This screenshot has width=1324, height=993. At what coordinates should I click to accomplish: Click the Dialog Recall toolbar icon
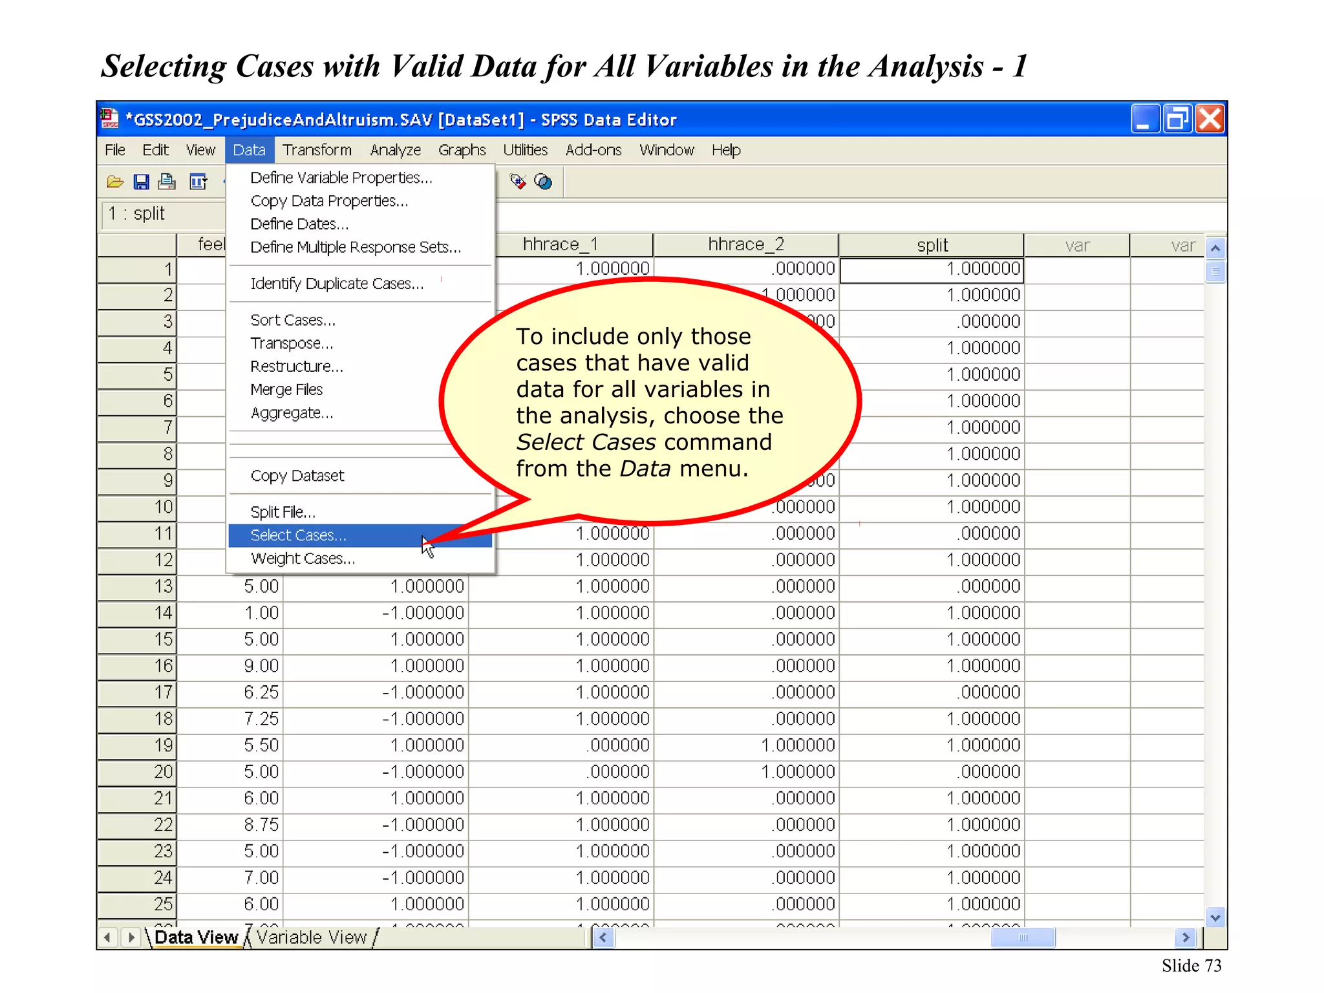198,182
